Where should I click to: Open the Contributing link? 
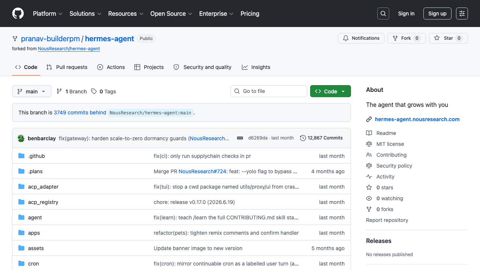click(x=386, y=155)
